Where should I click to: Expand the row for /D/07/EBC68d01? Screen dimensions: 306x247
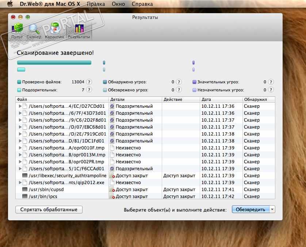click(20, 127)
